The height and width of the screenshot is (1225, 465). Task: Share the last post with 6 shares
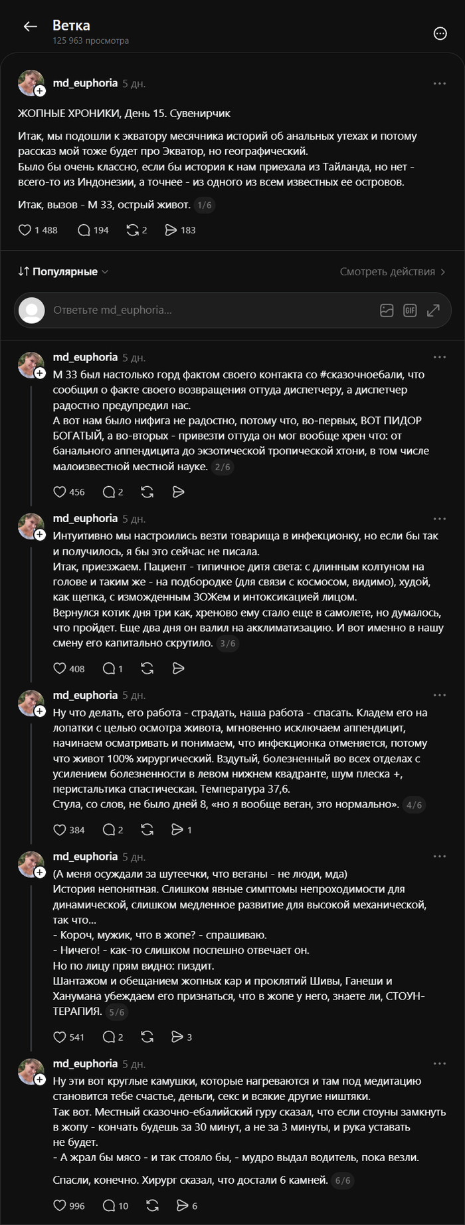pyautogui.click(x=187, y=1206)
